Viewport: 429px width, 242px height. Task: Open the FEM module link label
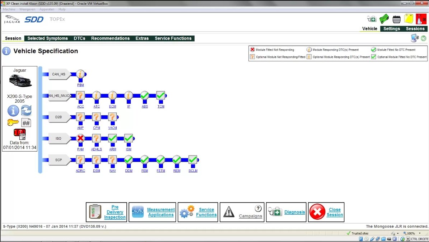click(x=145, y=171)
